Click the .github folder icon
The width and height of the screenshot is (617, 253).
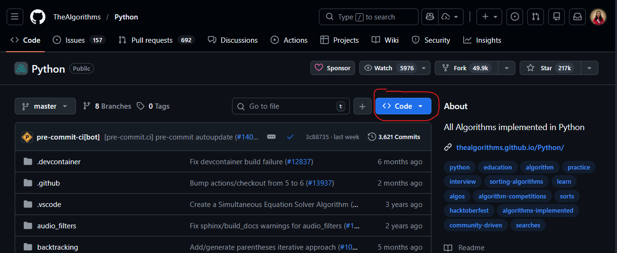coord(28,183)
